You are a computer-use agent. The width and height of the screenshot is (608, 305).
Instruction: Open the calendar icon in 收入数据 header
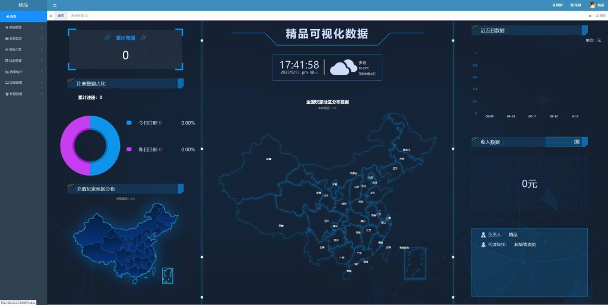(577, 142)
